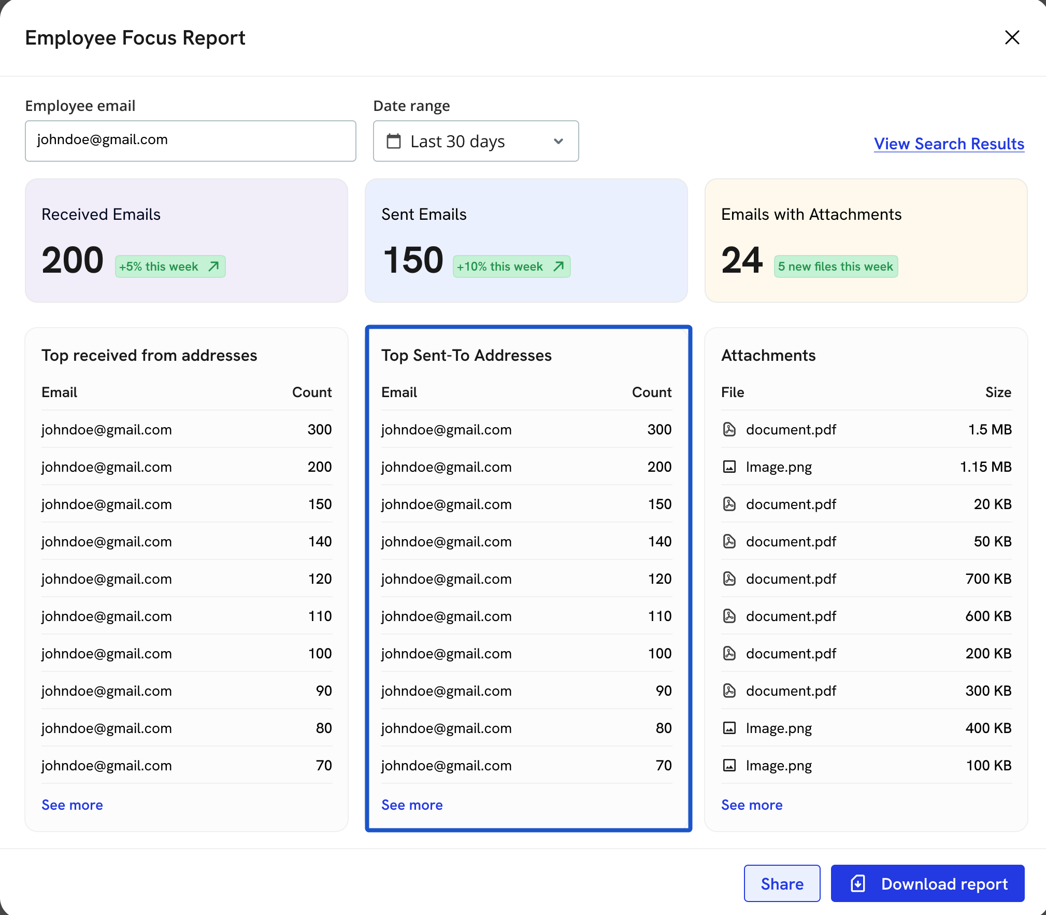1046x915 pixels.
Task: Click the image icon of 400 KB Image.png
Action: pos(729,728)
